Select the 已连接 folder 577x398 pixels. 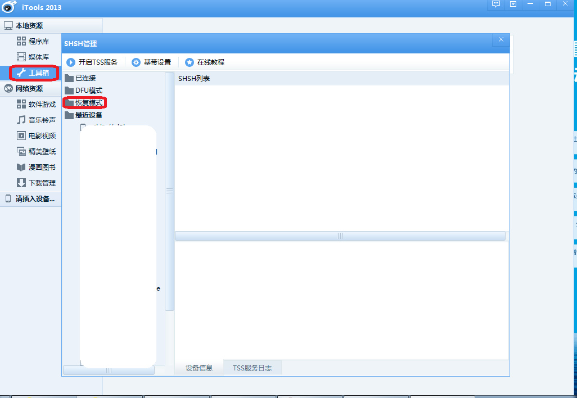80,78
